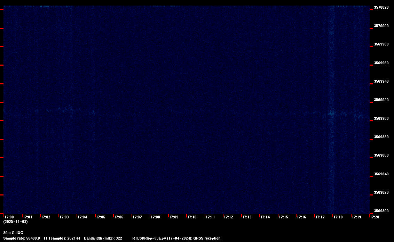This screenshot has width=394, height=242.
Task: Click the 3570000 frequency label
Action: coord(381,26)
